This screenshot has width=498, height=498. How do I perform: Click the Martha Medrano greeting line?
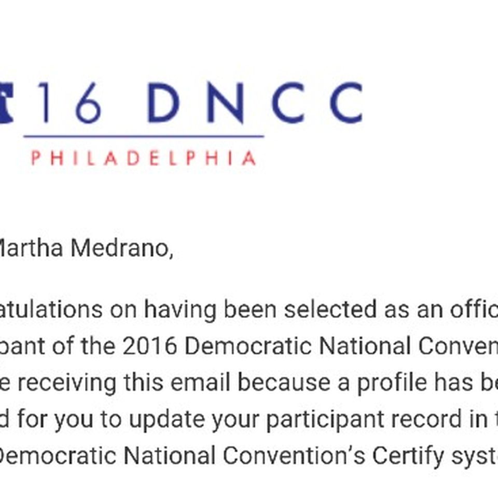point(87,248)
